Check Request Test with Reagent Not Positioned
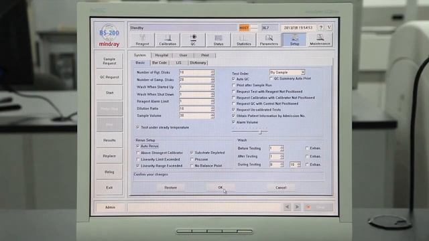This screenshot has height=241, width=429. pos(234,92)
